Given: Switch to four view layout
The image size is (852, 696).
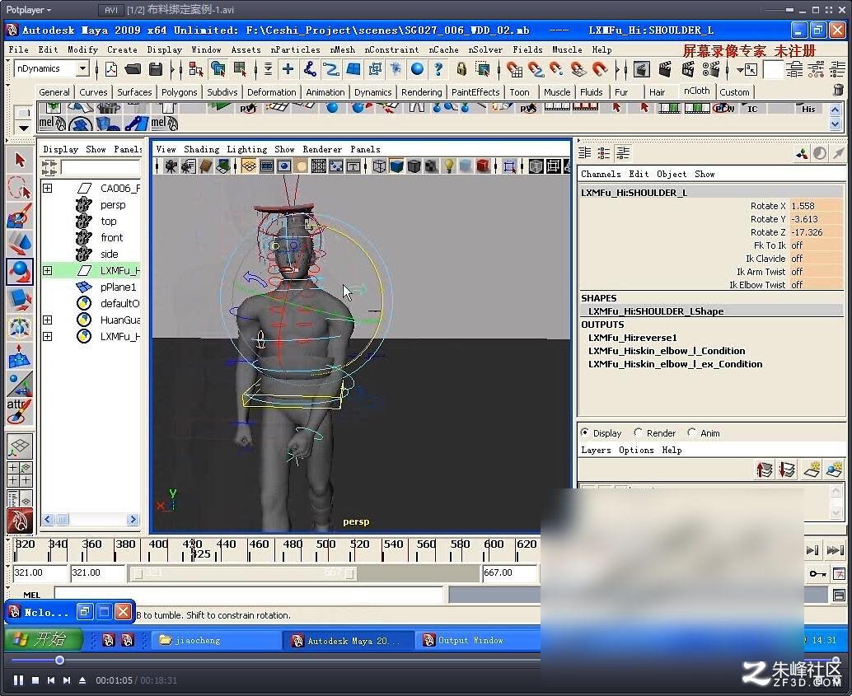Looking at the screenshot, I should click(20, 474).
